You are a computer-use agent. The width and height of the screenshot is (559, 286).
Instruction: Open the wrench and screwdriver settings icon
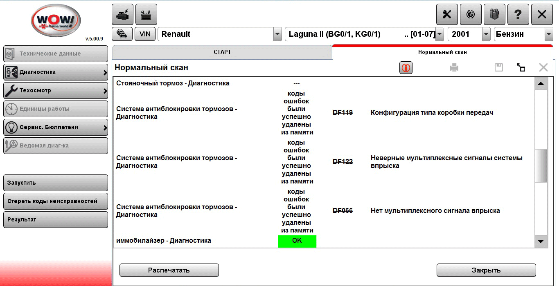tap(447, 15)
